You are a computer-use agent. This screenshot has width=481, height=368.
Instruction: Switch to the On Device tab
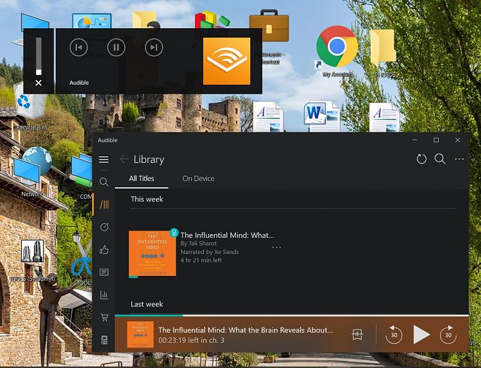pyautogui.click(x=198, y=178)
